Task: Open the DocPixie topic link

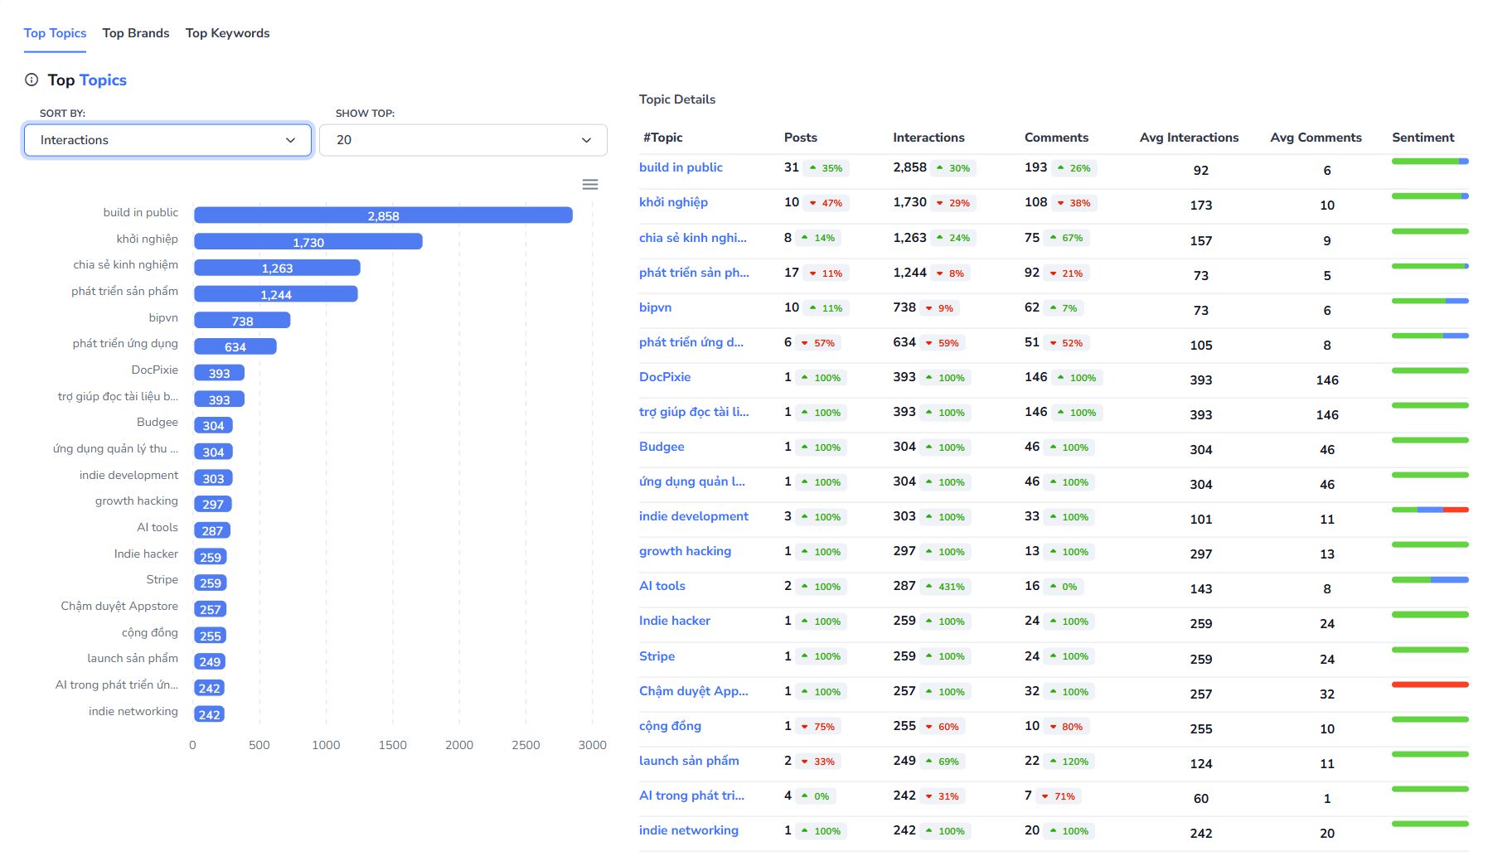Action: click(x=665, y=377)
